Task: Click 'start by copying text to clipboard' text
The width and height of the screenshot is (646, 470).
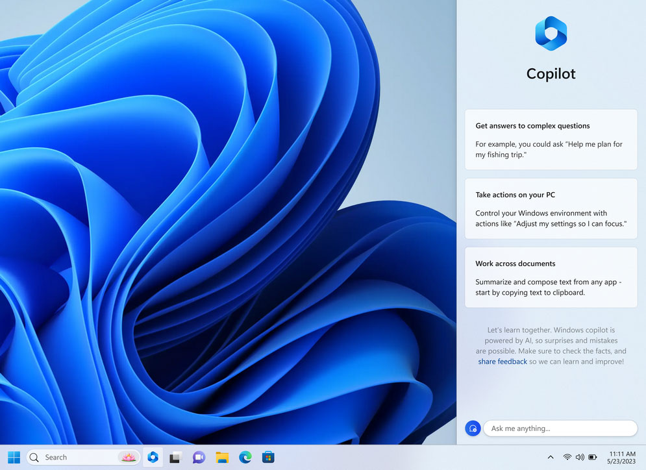Action: (530, 293)
